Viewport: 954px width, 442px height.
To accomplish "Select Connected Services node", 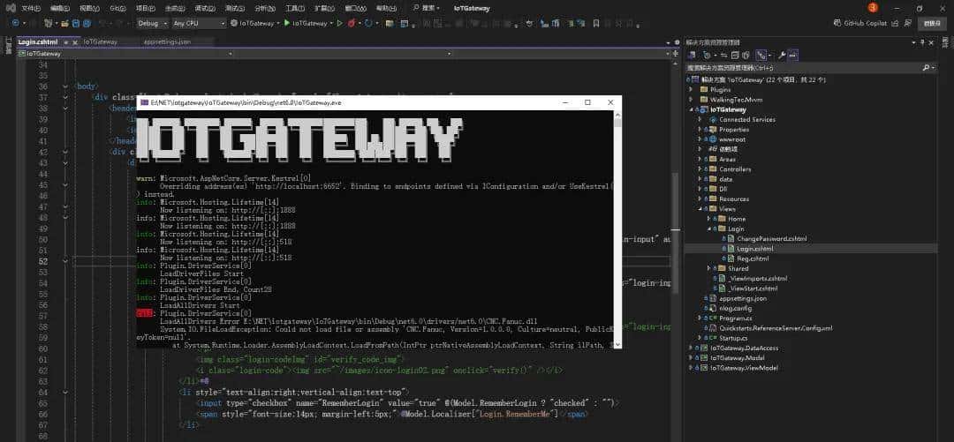I will [x=747, y=119].
